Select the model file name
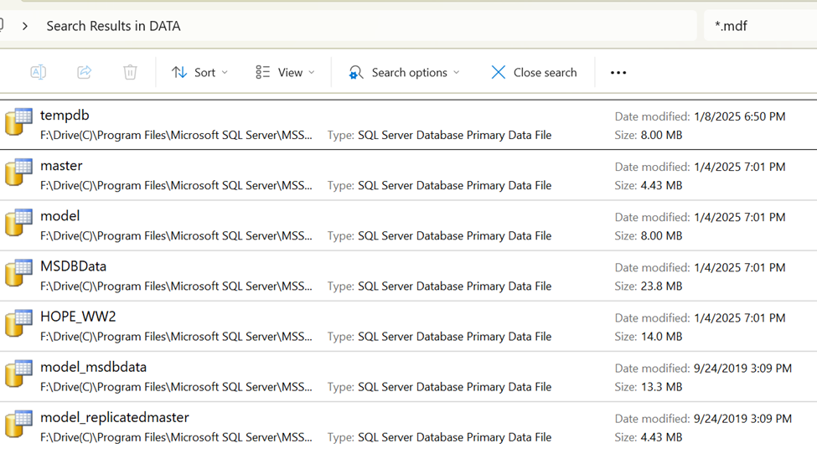 pyautogui.click(x=60, y=216)
